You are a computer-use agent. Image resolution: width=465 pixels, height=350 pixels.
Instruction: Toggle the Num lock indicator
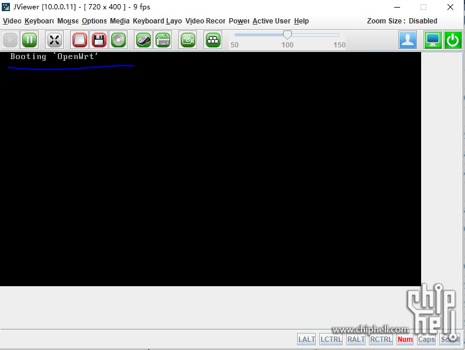[x=405, y=339]
